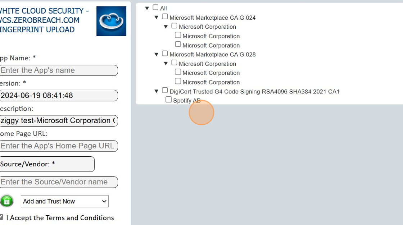Collapse the Microsoft Corporation group under CA G 024
Viewport: 403px width, 225px height.
166,27
